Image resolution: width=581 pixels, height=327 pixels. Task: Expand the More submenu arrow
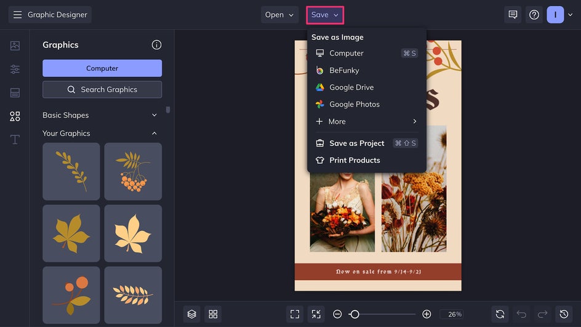click(415, 121)
